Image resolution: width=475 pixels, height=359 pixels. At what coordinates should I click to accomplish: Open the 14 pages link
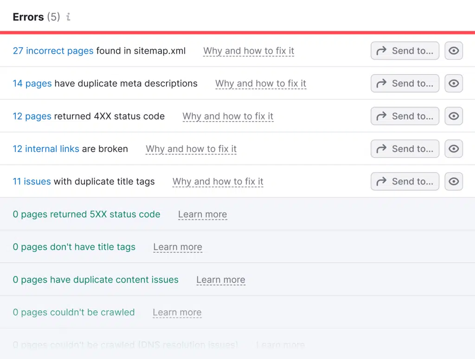32,83
